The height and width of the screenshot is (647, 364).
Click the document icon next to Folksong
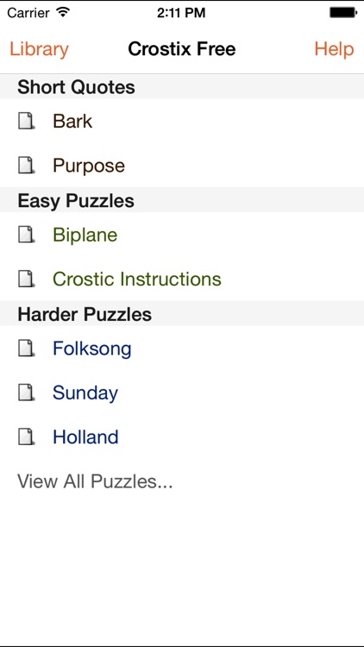(27, 349)
